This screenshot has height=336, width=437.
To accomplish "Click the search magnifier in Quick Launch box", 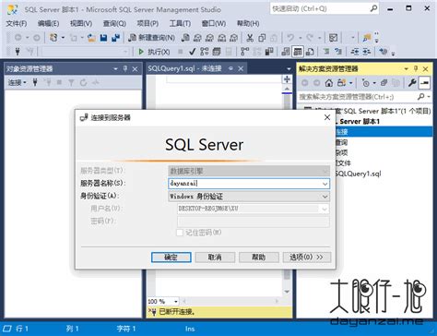I will point(373,8).
